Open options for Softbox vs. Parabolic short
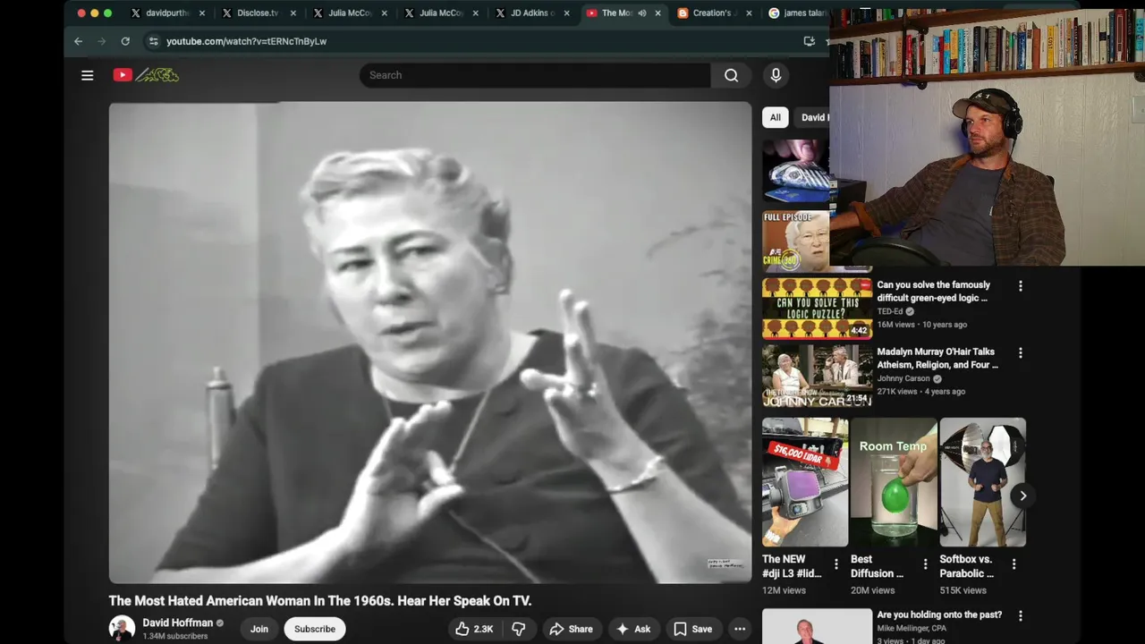 click(1014, 564)
